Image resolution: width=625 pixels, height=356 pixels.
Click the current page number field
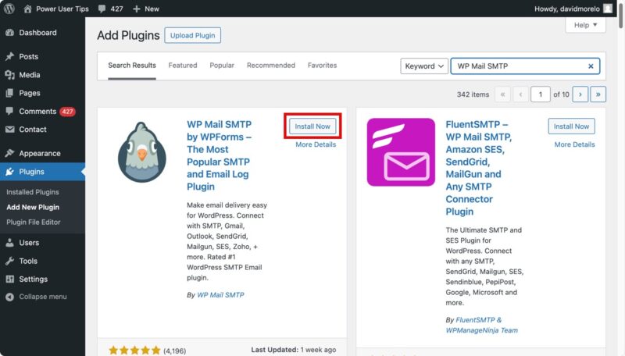[x=540, y=94]
